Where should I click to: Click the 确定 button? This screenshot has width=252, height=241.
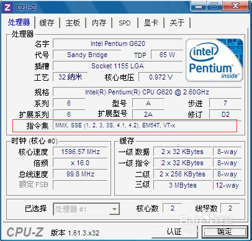coord(225,232)
